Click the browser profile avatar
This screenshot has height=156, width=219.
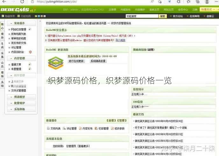tap(207, 2)
